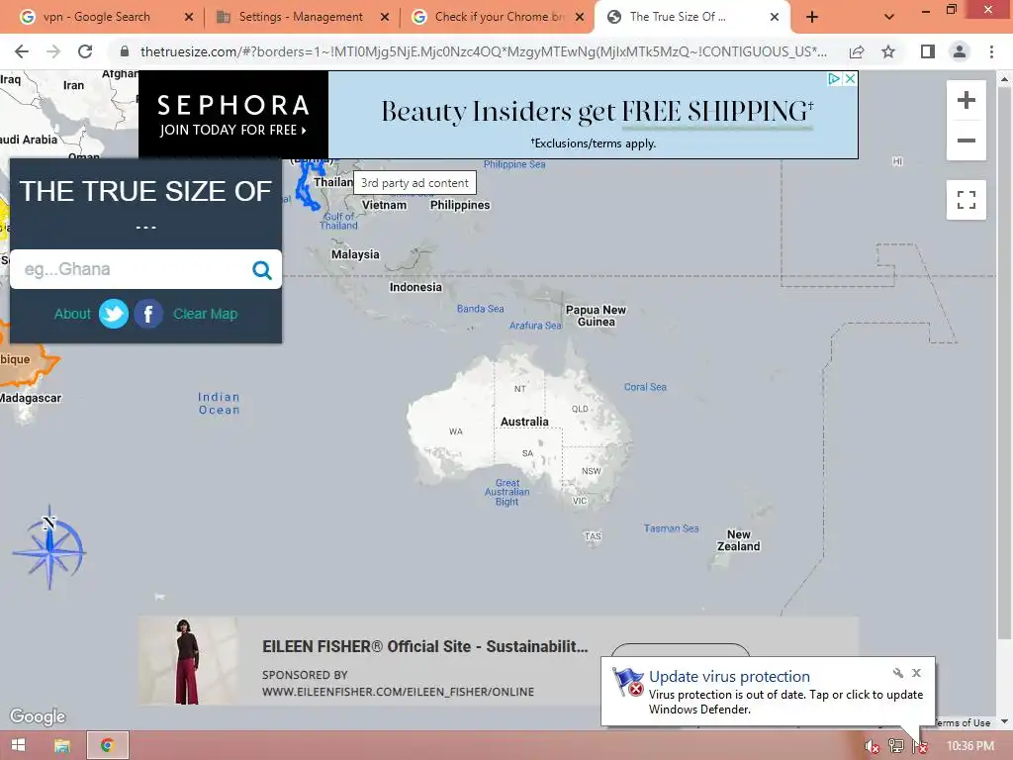Close the Check if your Chrome tab
Image resolution: width=1013 pixels, height=760 pixels.
(580, 18)
